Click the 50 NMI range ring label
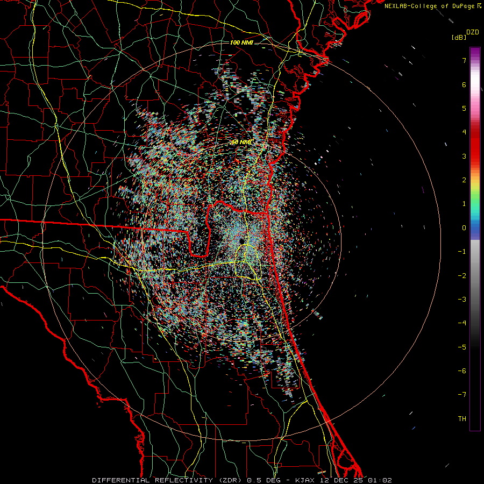The height and width of the screenshot is (484, 484). tap(241, 142)
